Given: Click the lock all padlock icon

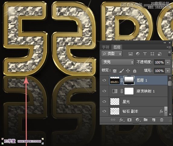Looking at the screenshot, I should [x=135, y=71].
